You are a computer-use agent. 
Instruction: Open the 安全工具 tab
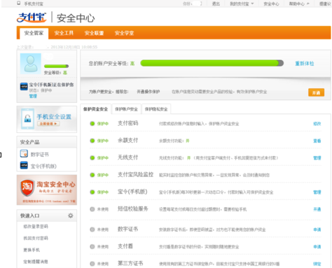tap(64, 33)
